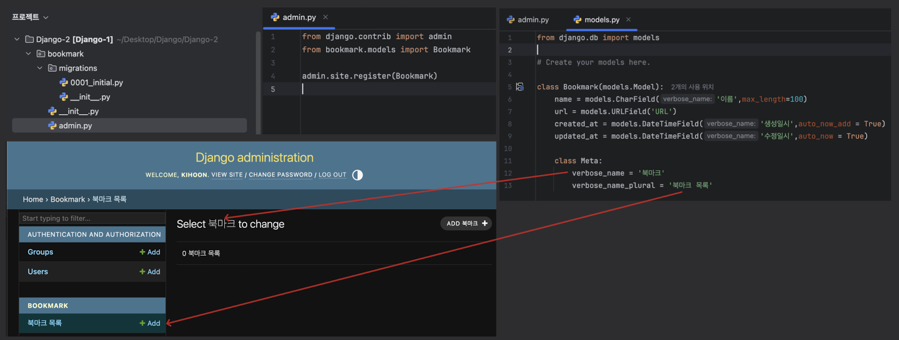Click the Django-2 project folder icon

29,39
